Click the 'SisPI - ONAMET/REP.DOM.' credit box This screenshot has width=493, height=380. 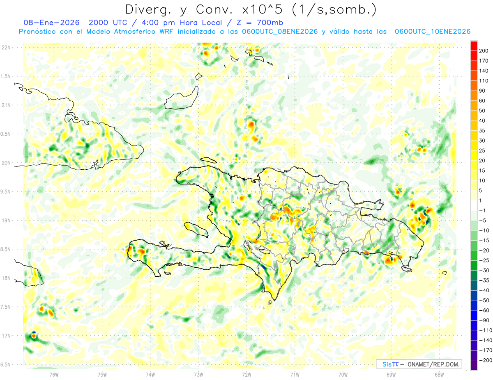[419, 364]
